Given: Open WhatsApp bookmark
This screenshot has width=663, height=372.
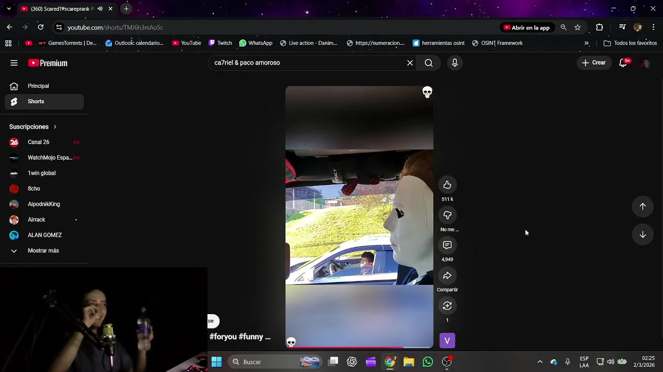Looking at the screenshot, I should coord(255,43).
